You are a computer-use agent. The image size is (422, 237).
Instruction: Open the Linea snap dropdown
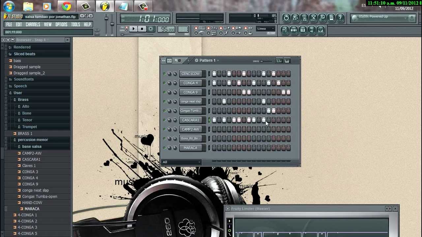click(266, 29)
